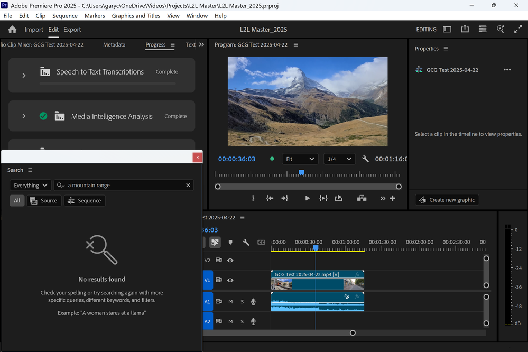
Task: Clear the search query text
Action: (x=188, y=186)
